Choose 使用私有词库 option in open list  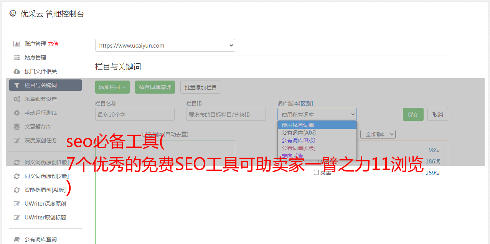317,125
